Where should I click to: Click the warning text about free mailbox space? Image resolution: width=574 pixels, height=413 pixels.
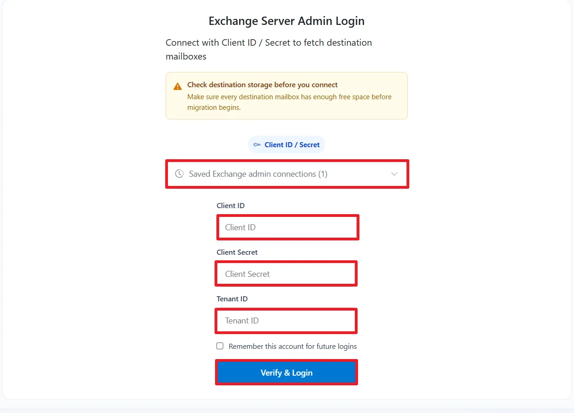(289, 102)
